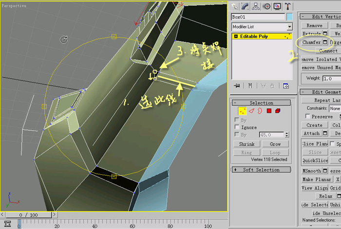This screenshot has height=229, width=341.
Task: Click the Create button
Action: coord(315,125)
